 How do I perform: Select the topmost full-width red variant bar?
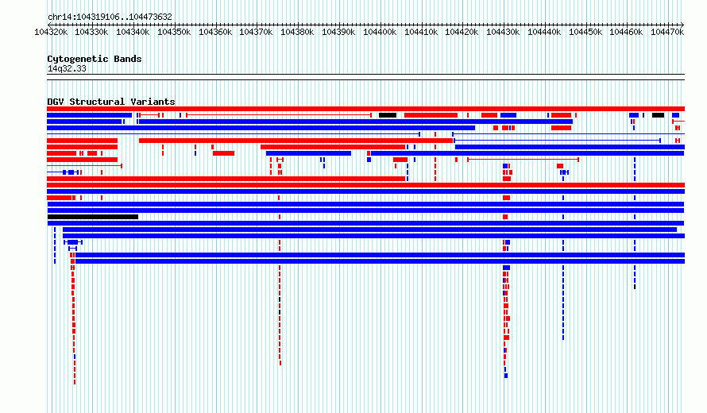click(x=365, y=109)
